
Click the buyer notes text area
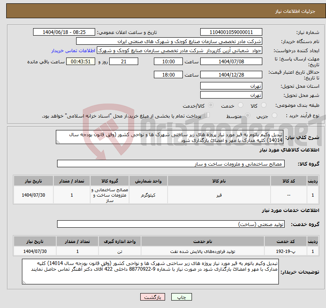(x=150, y=272)
